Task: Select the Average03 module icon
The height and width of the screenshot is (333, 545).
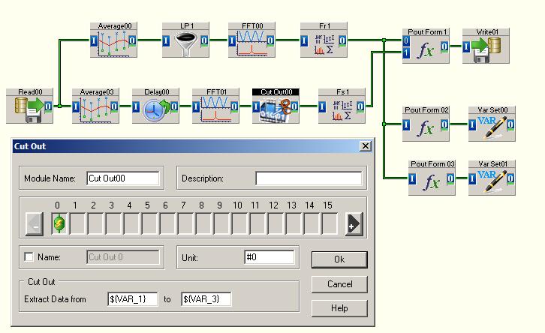Action: 95,106
